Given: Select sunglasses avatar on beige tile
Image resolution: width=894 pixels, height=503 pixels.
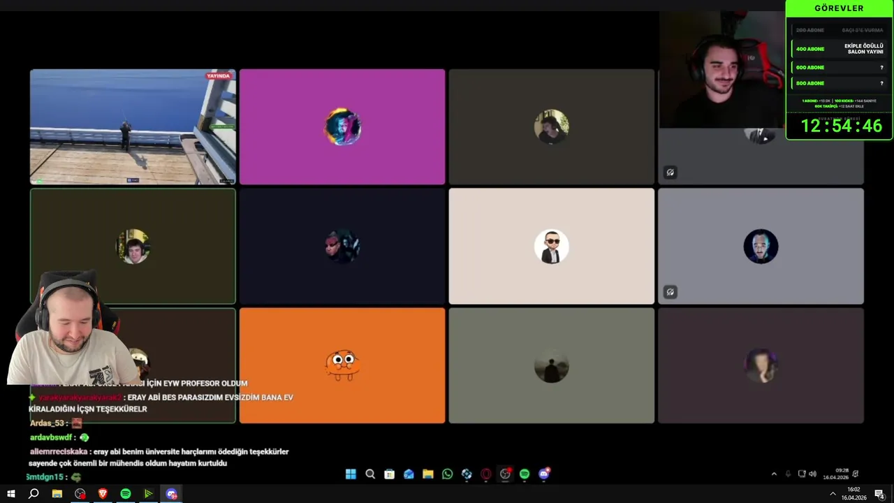Looking at the screenshot, I should coord(552,246).
